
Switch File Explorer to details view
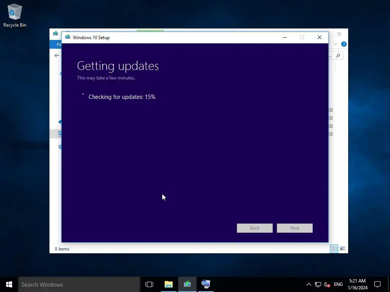[x=334, y=249]
